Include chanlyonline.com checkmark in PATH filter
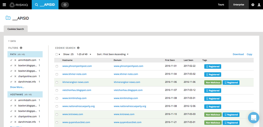 [11, 76]
